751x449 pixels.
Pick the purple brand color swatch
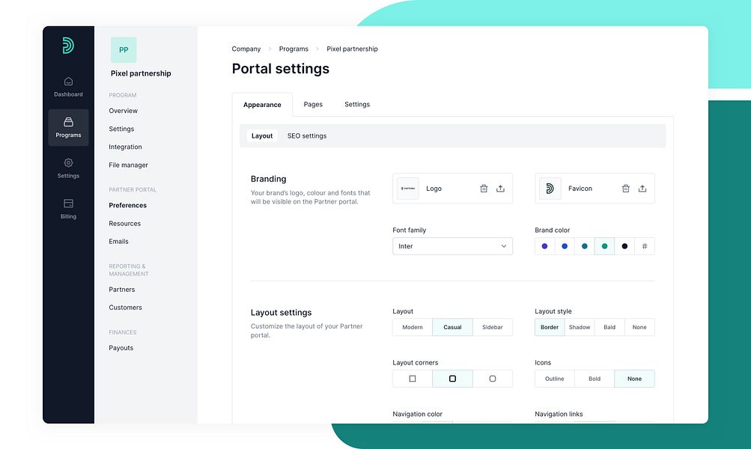[x=544, y=246]
